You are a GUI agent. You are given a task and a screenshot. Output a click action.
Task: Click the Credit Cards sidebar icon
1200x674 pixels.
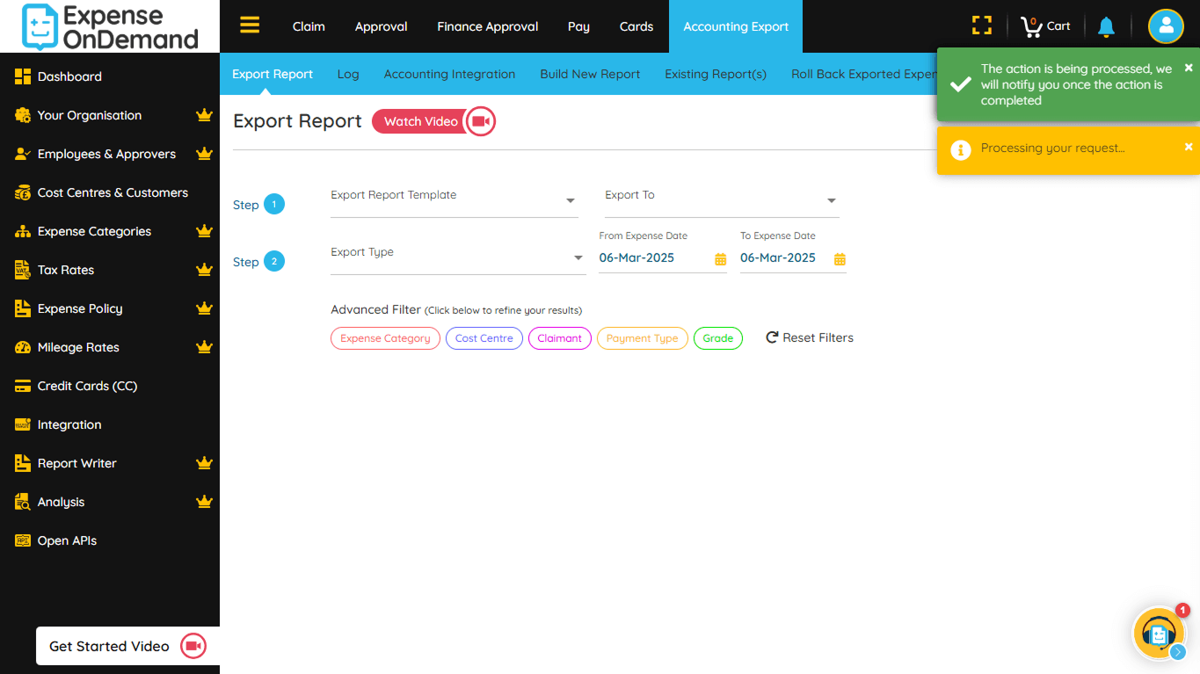click(x=23, y=386)
